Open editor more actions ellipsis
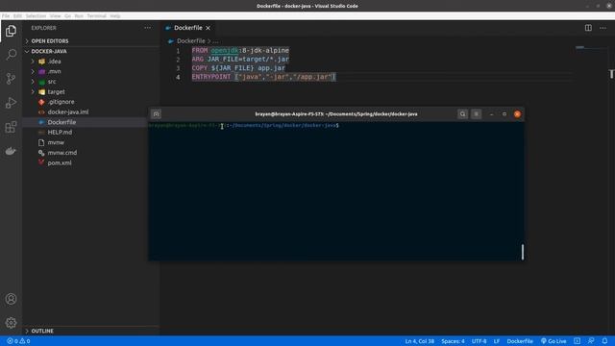 [603, 28]
